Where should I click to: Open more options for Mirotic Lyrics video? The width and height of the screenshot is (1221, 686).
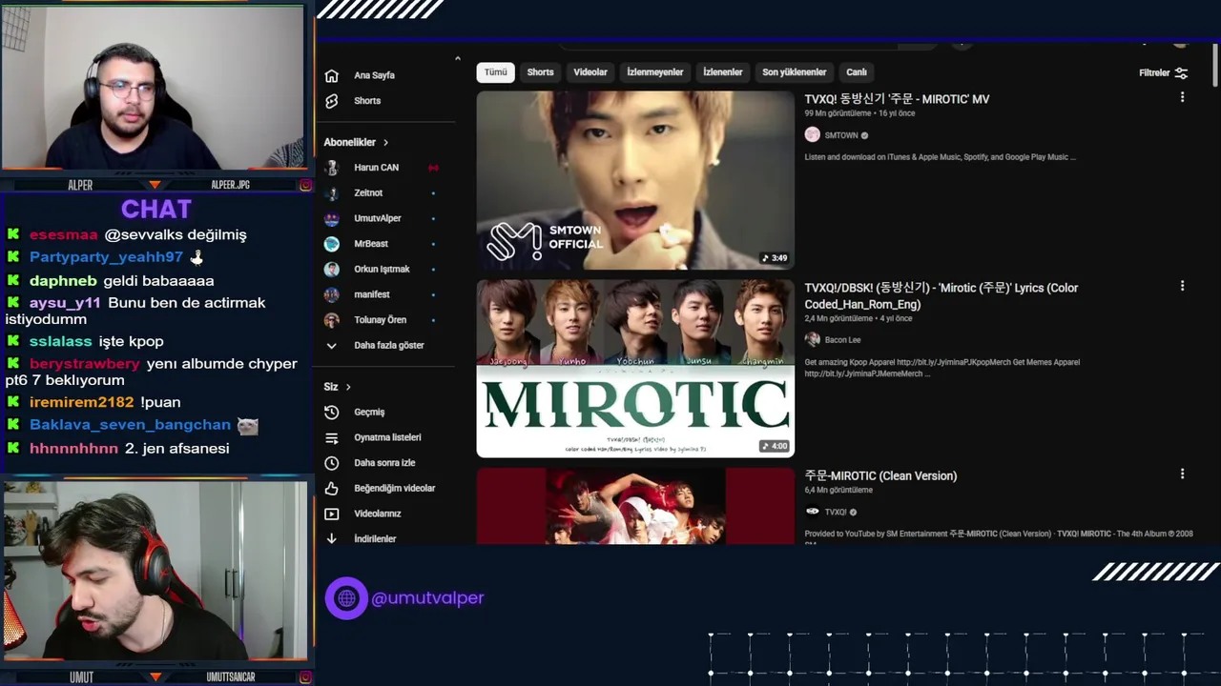tap(1182, 286)
